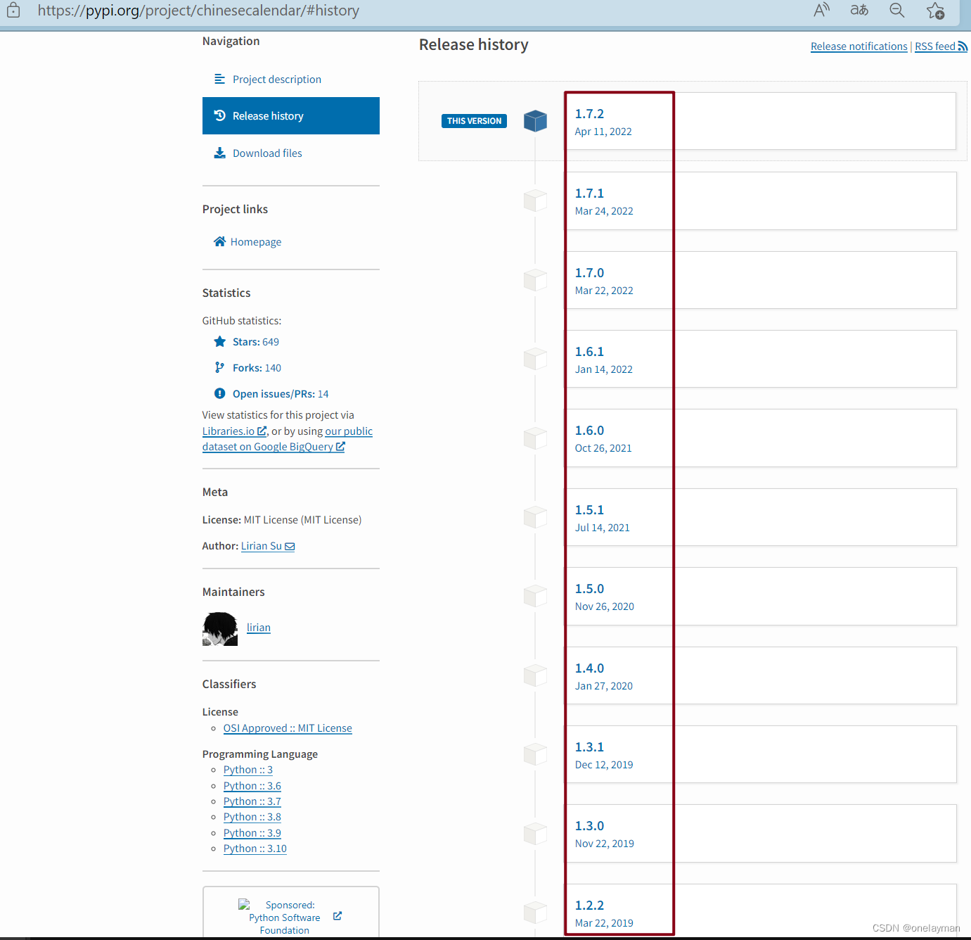Image resolution: width=971 pixels, height=940 pixels.
Task: Click the browser address bar URL
Action: [198, 11]
